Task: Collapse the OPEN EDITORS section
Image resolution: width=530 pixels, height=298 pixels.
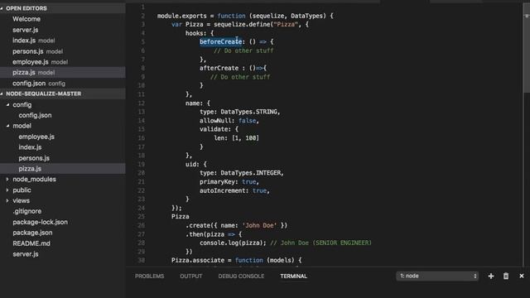Action: (x=2, y=8)
